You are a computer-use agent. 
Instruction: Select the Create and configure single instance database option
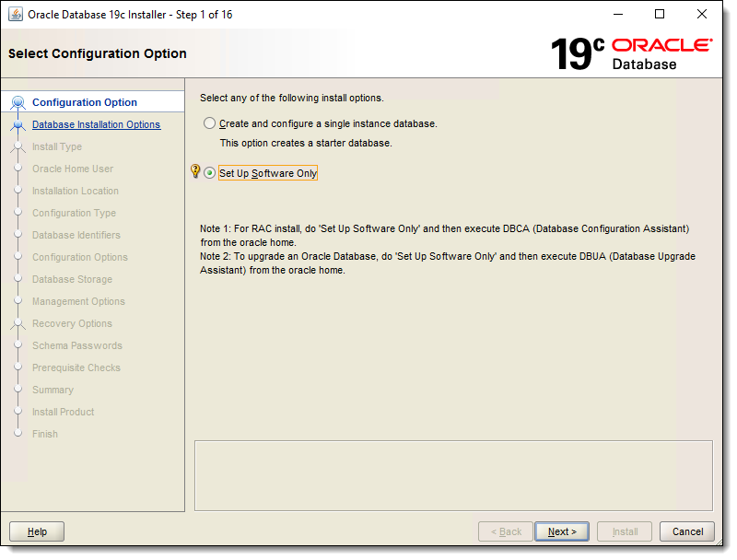[x=209, y=122]
